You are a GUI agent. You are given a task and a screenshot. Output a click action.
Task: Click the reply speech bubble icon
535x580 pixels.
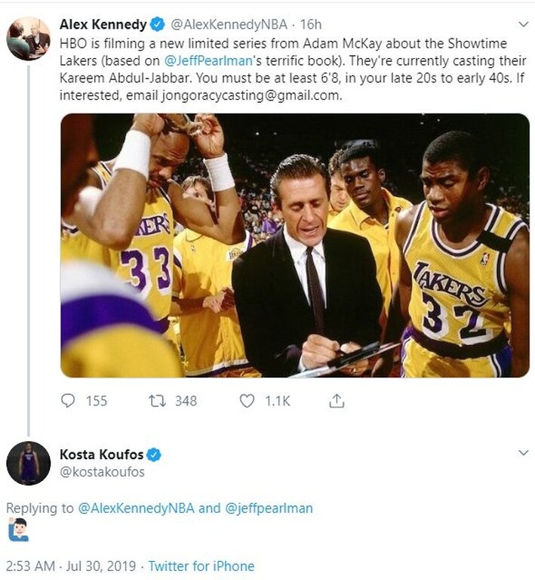pyautogui.click(x=68, y=401)
